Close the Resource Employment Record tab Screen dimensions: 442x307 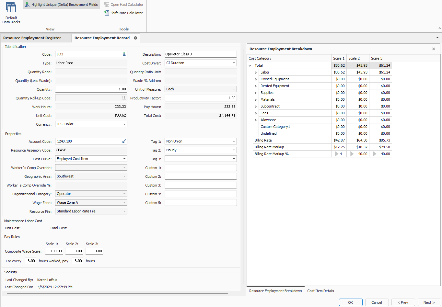135,38
